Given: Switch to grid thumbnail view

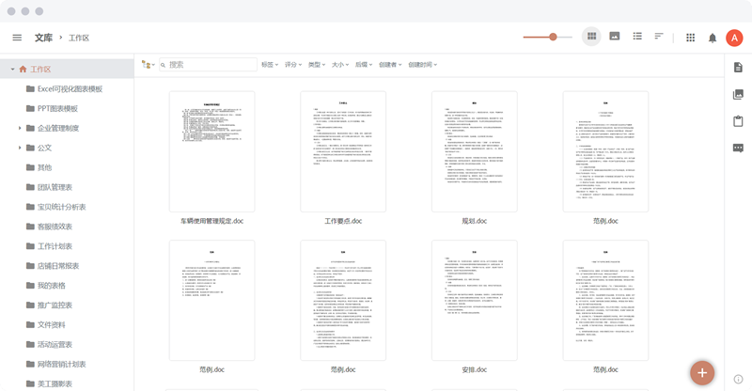Looking at the screenshot, I should 591,38.
